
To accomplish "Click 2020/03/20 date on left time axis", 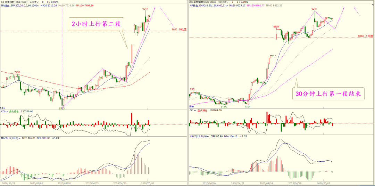I will 64,183.
